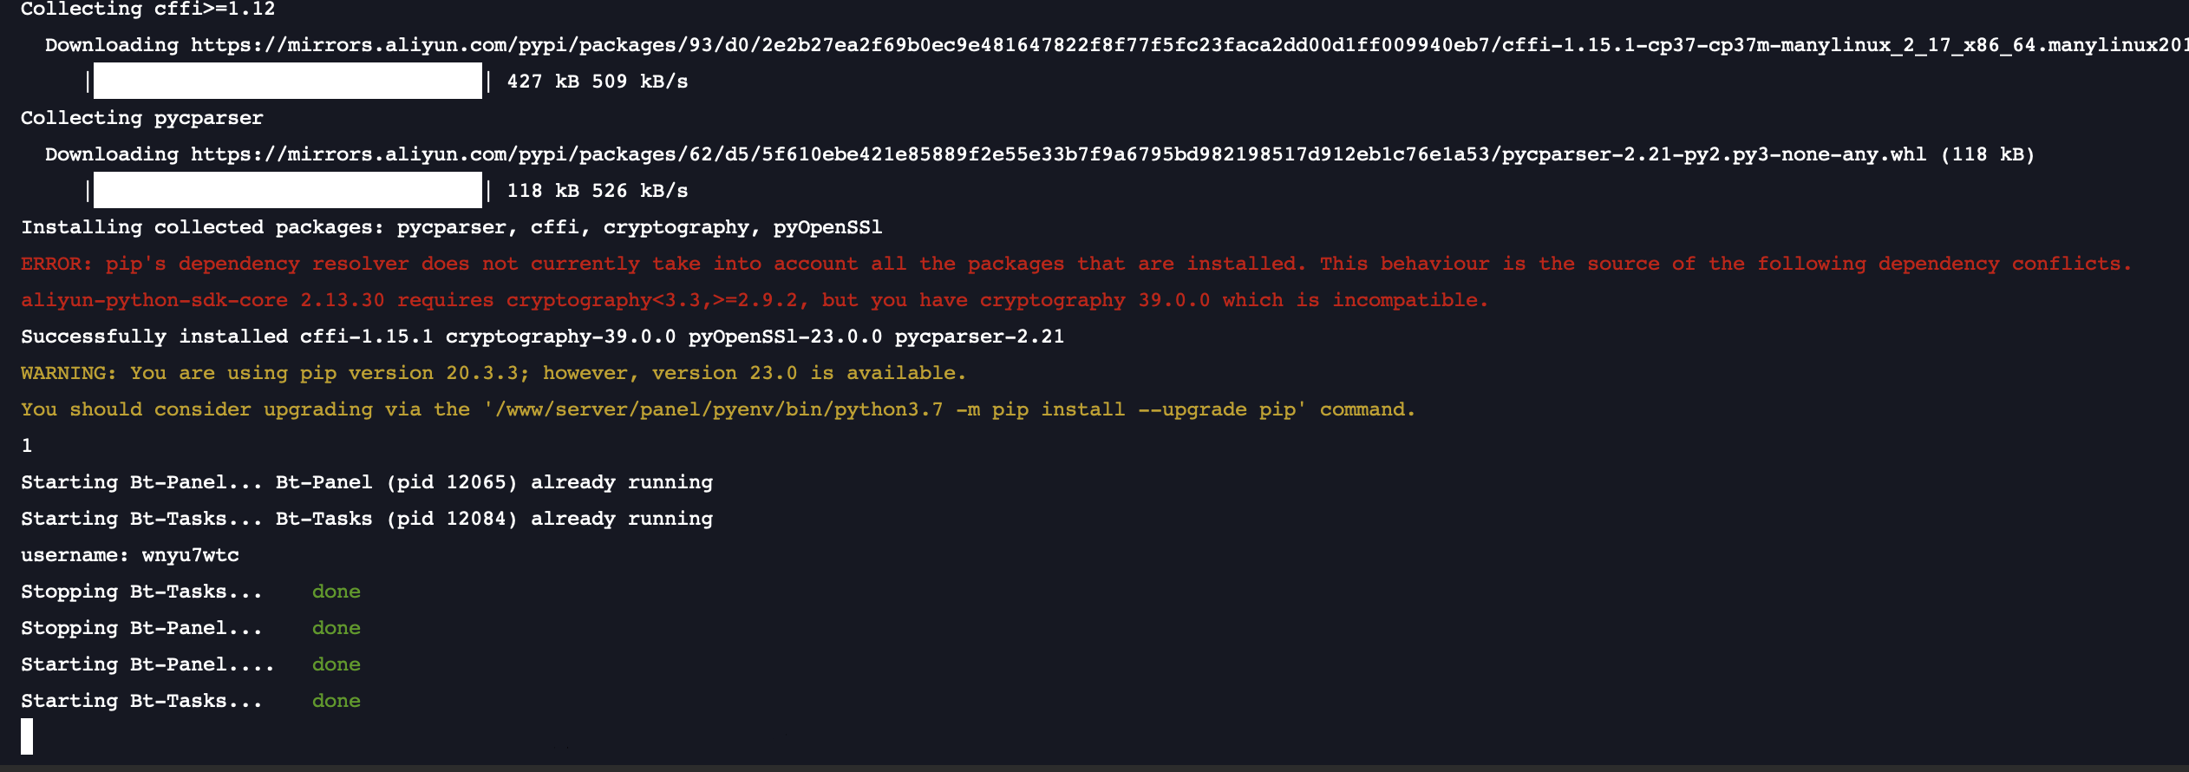Click the green done after Stopping Bt-Tasks
Image resolution: width=2189 pixels, height=772 pixels.
[x=336, y=592]
